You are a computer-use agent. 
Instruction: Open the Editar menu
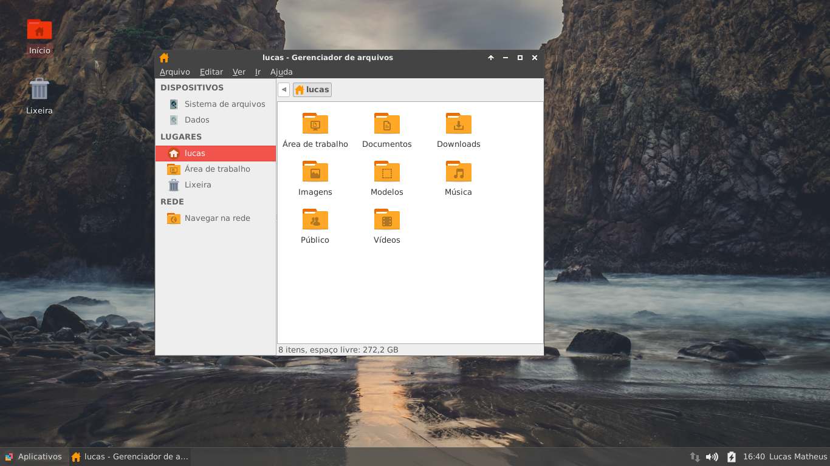(211, 72)
